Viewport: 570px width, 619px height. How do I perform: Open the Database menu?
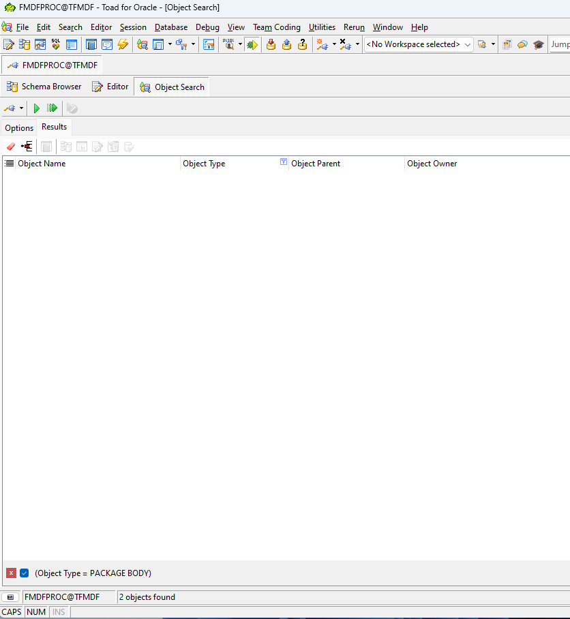click(171, 27)
